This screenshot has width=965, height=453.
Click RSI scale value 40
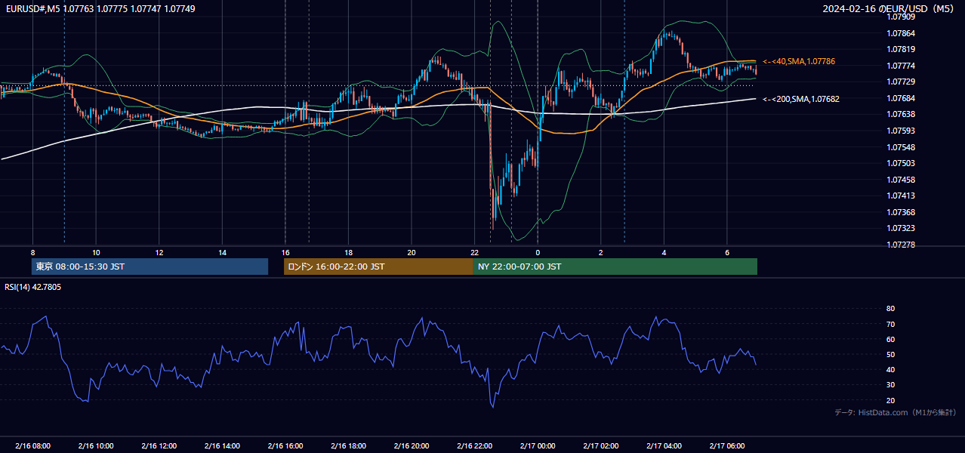click(x=890, y=369)
